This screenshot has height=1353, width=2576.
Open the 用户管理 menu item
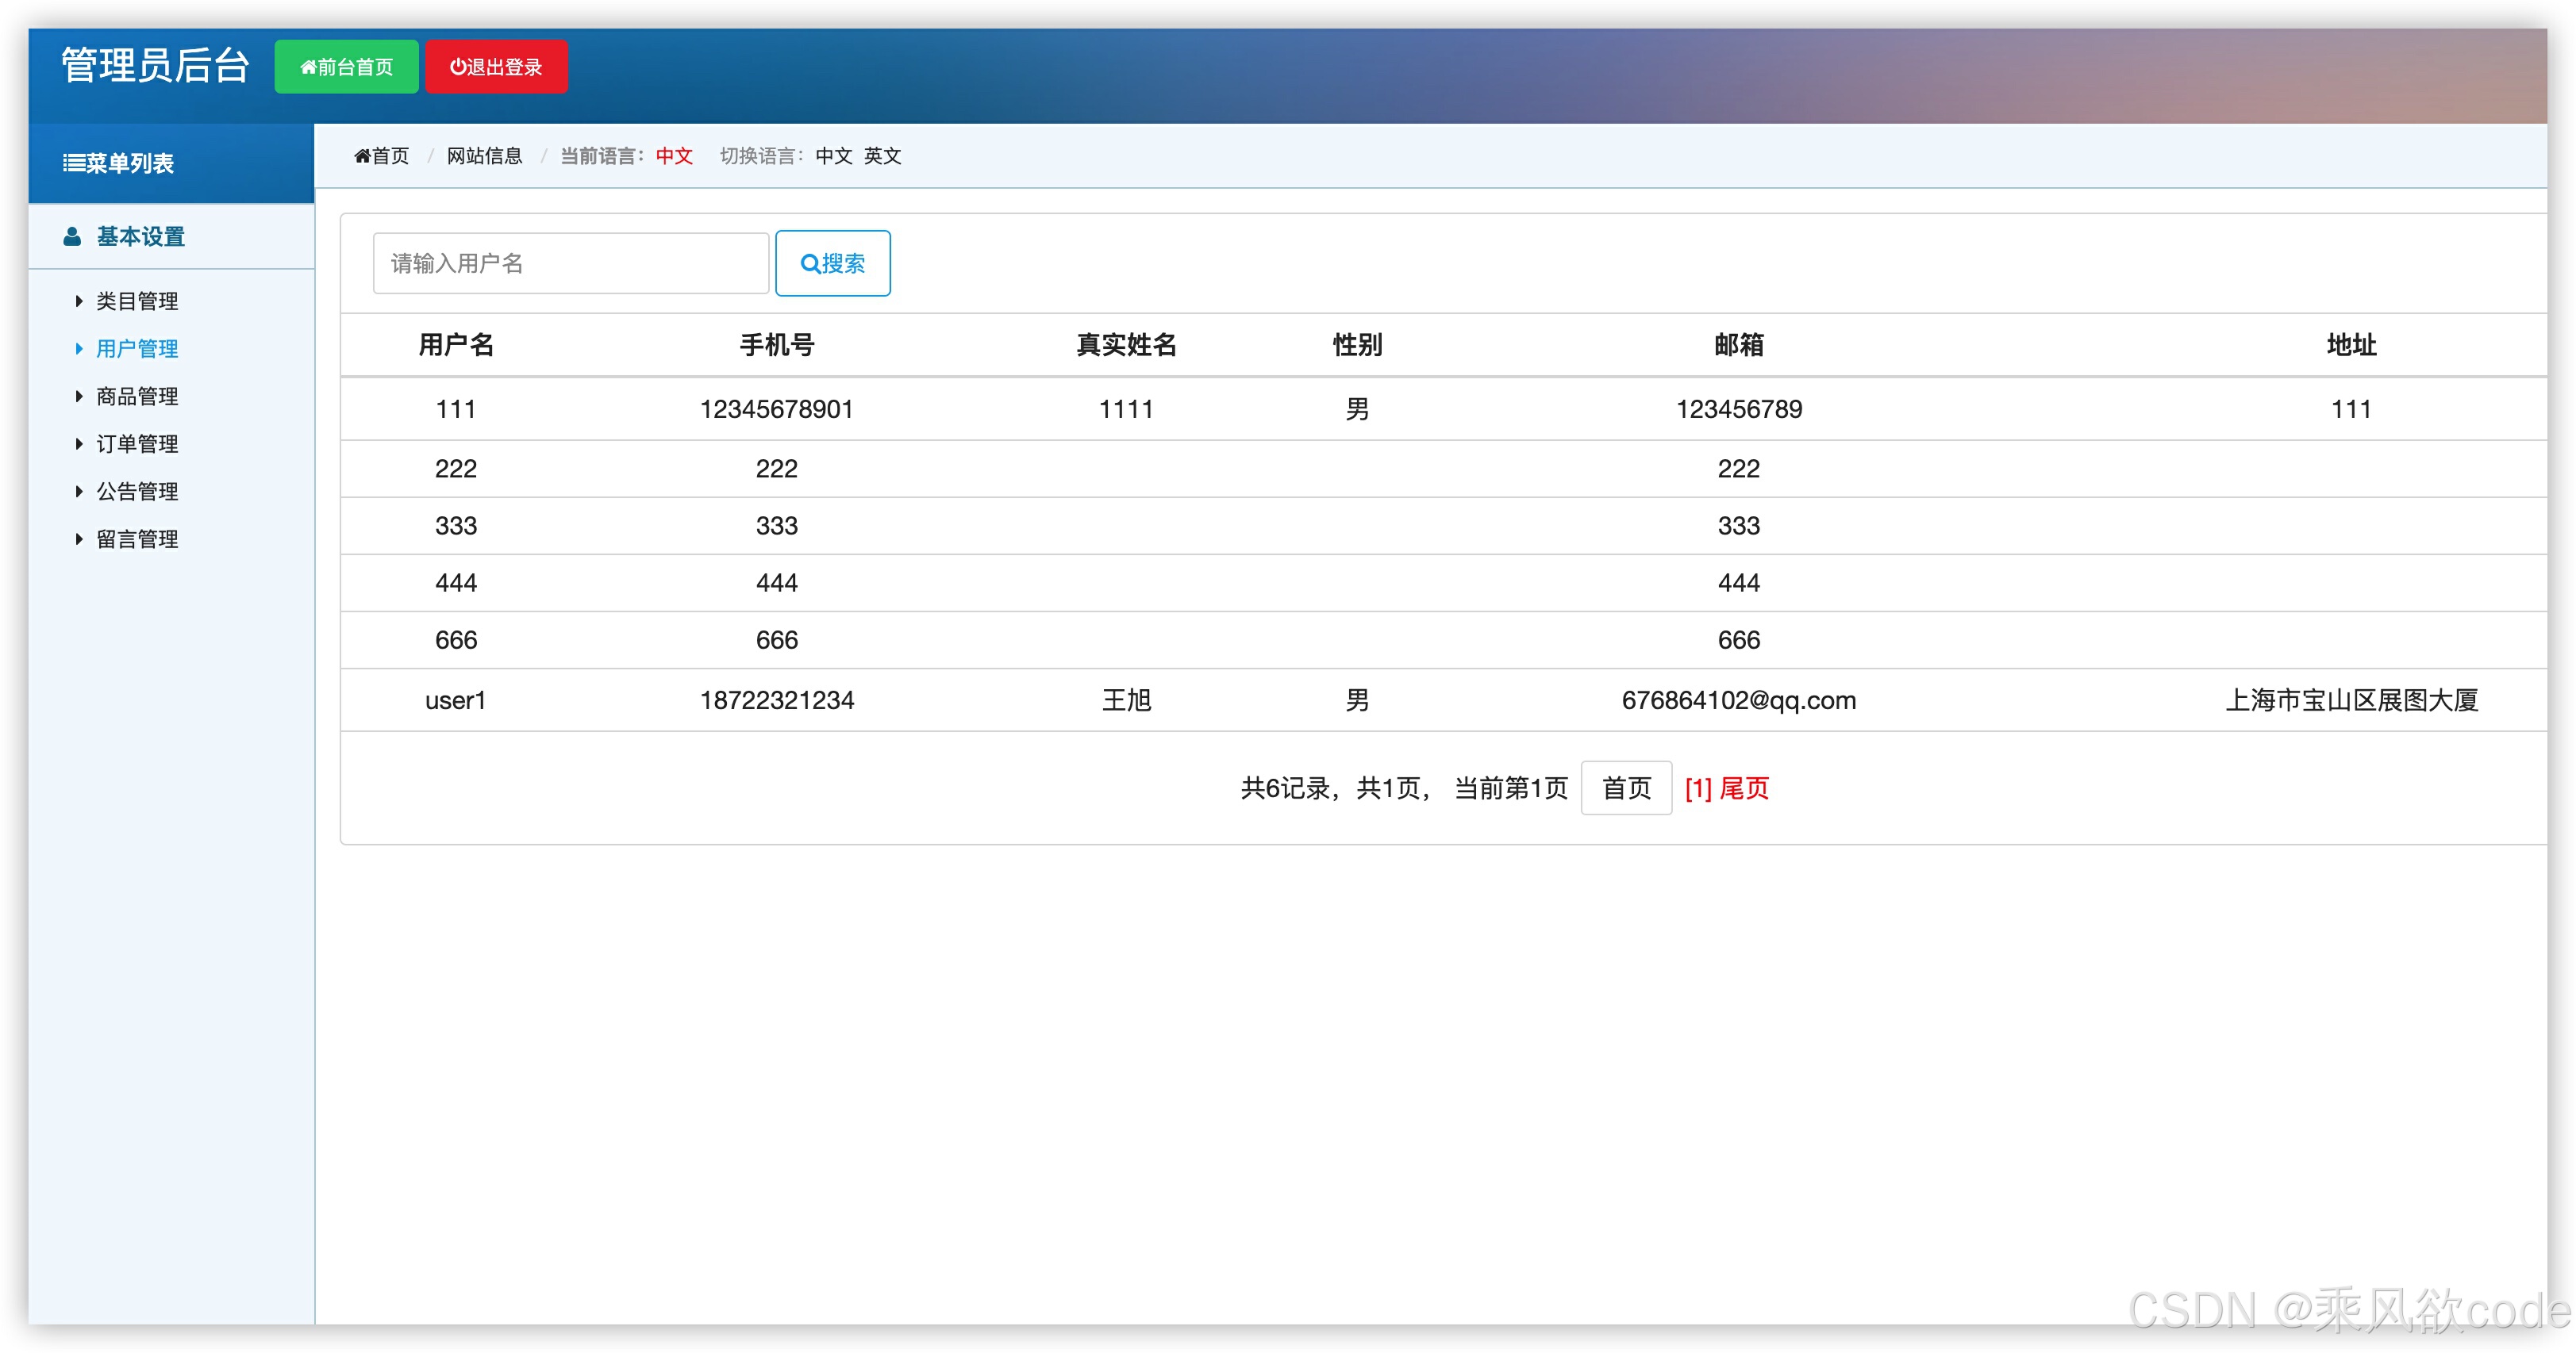tap(137, 349)
